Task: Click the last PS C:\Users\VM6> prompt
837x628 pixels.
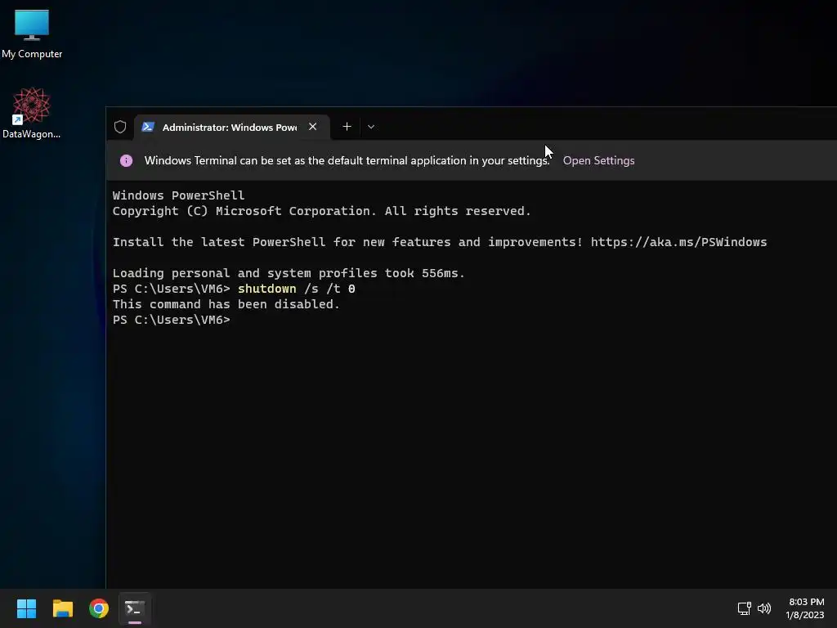Action: point(172,320)
